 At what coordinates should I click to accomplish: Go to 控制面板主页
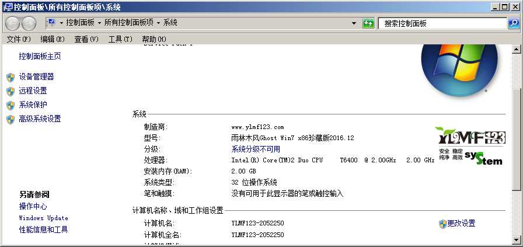40,57
